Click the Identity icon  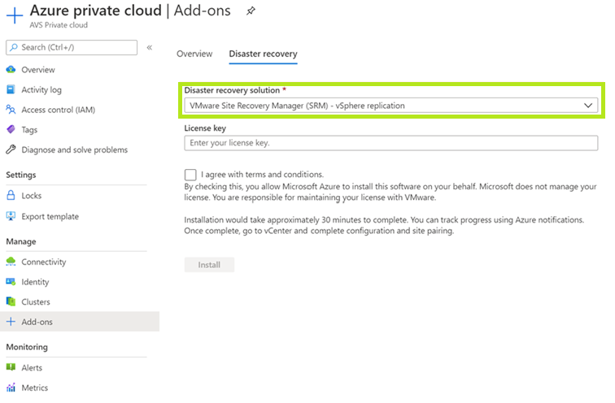point(11,282)
